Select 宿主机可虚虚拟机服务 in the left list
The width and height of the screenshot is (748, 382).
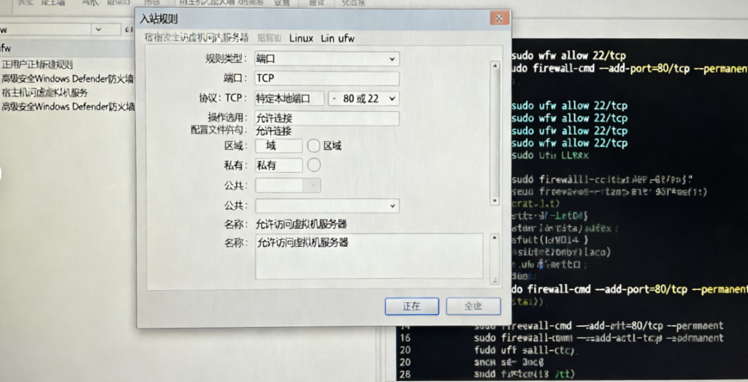(45, 93)
